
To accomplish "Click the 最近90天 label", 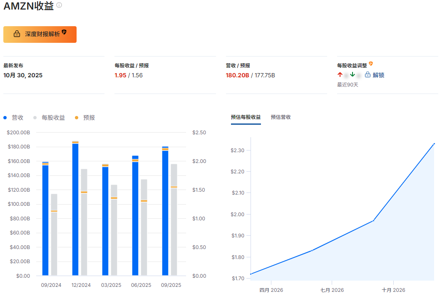I will [348, 84].
